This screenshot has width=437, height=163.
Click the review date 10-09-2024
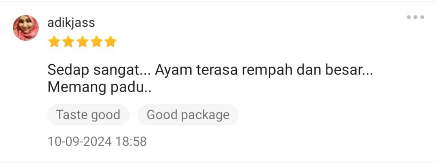pyautogui.click(x=80, y=142)
